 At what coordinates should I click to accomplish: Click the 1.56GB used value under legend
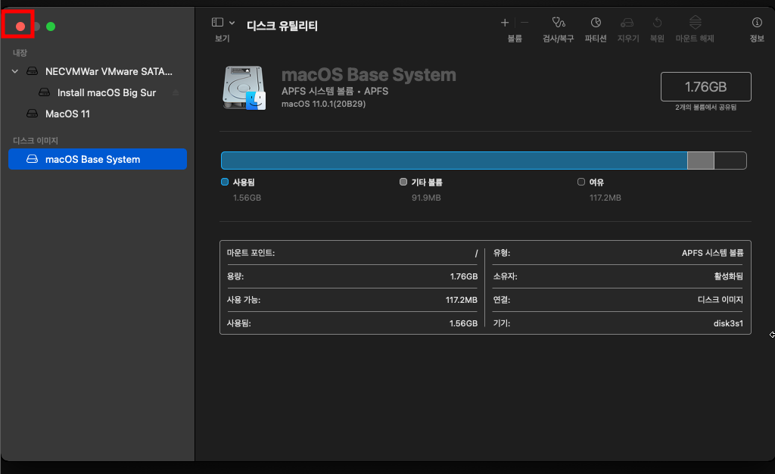click(x=247, y=198)
